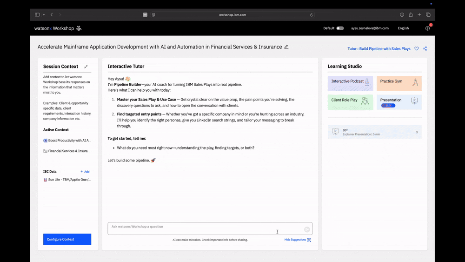Select Financial Services & Insurance context item
The height and width of the screenshot is (262, 465).
coord(67,151)
